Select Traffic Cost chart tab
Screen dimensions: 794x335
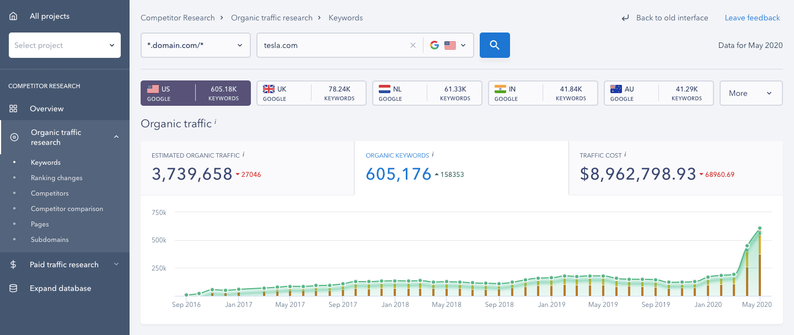(675, 168)
